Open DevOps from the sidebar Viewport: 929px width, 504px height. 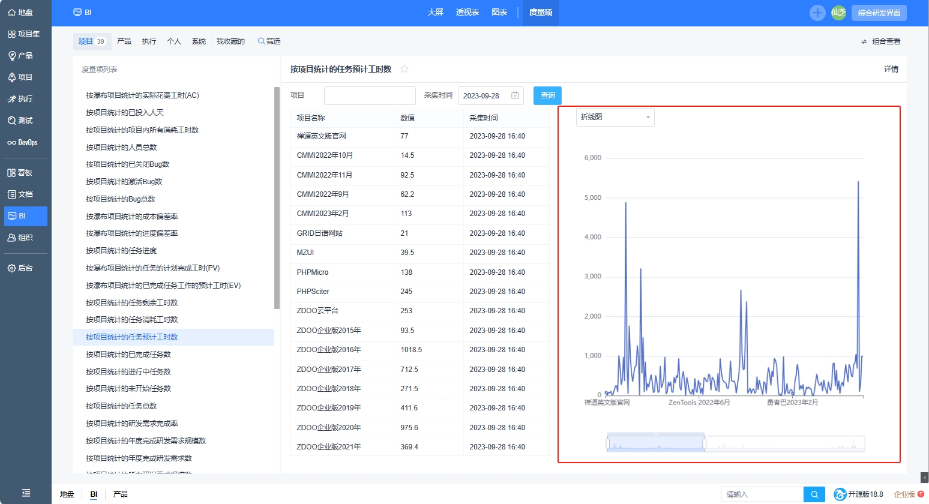[x=23, y=142]
